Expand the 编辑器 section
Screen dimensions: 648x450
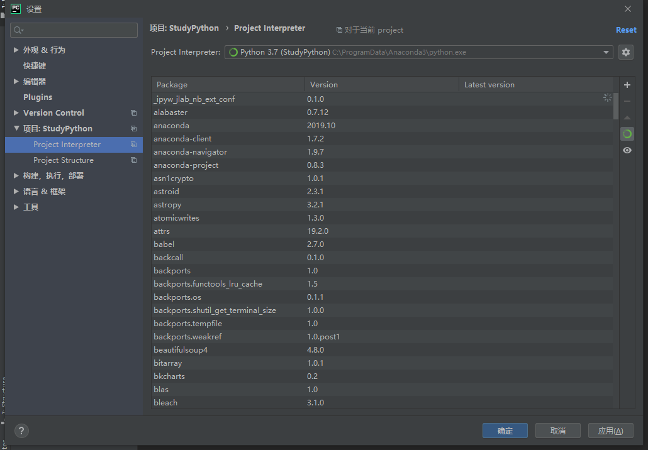(x=16, y=81)
